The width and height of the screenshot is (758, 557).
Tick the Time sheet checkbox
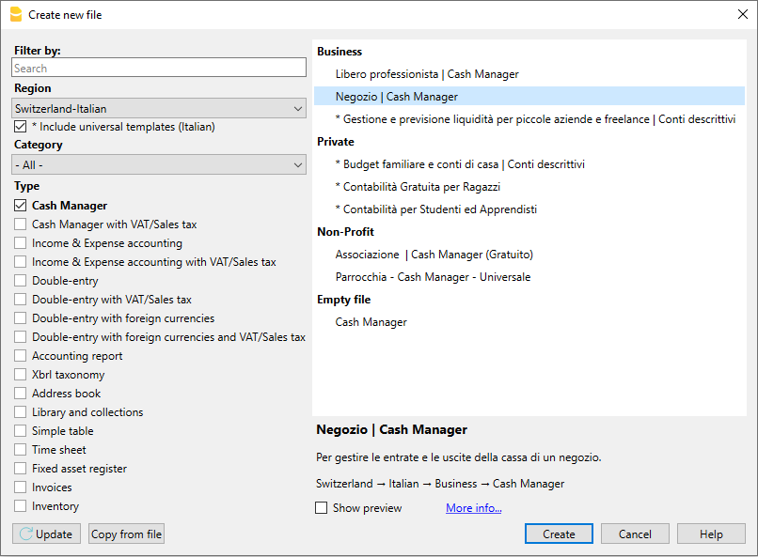pyautogui.click(x=21, y=450)
